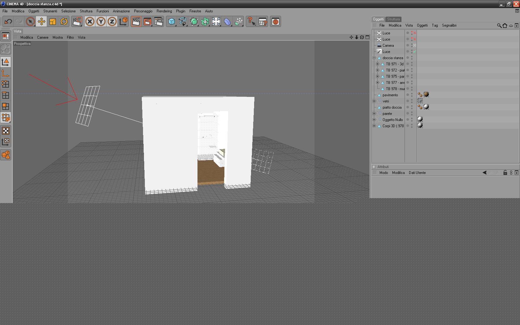Click the context help cursor icon
The height and width of the screenshot is (325, 520).
(x=251, y=22)
